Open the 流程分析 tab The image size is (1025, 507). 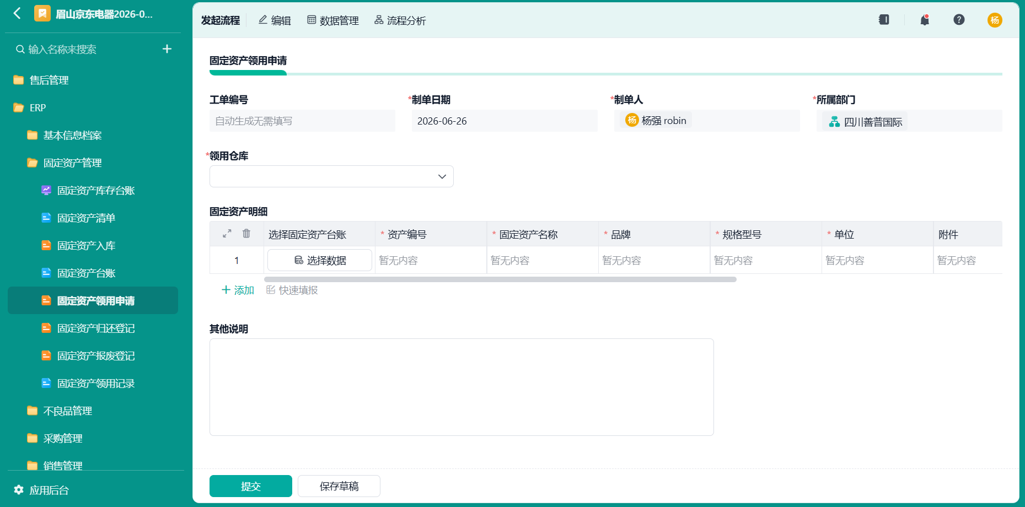(x=400, y=20)
